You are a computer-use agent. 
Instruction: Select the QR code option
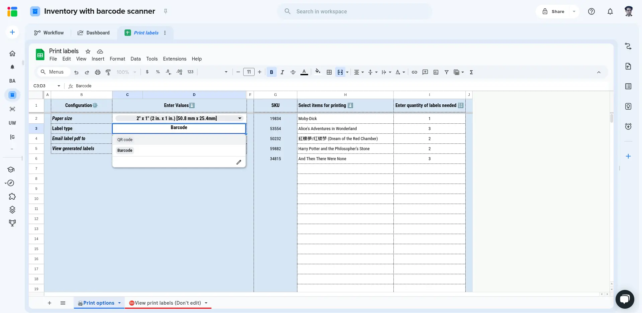pos(125,140)
